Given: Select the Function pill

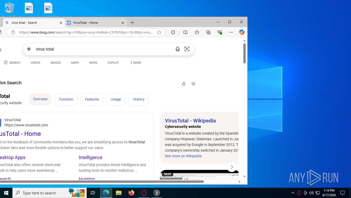Looking at the screenshot, I should tap(66, 99).
